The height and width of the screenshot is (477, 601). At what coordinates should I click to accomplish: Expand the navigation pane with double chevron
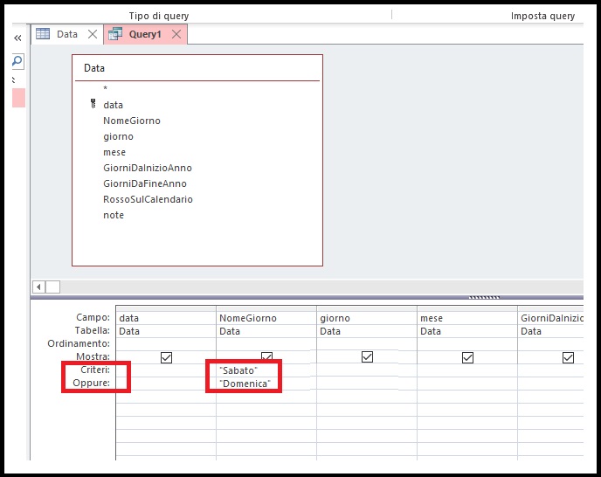tap(17, 38)
